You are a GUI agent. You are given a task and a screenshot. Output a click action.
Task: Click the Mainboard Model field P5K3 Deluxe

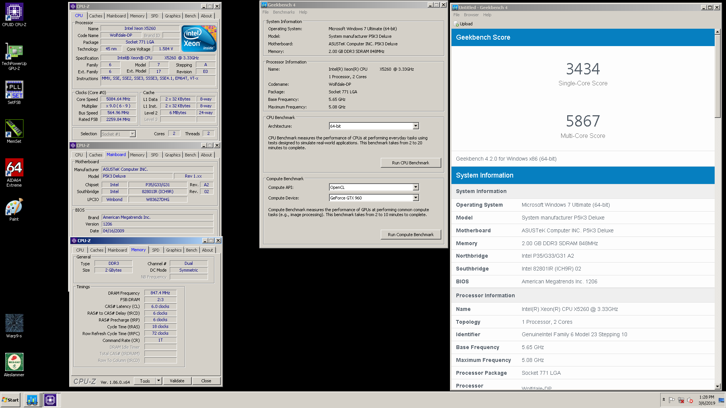pos(137,176)
